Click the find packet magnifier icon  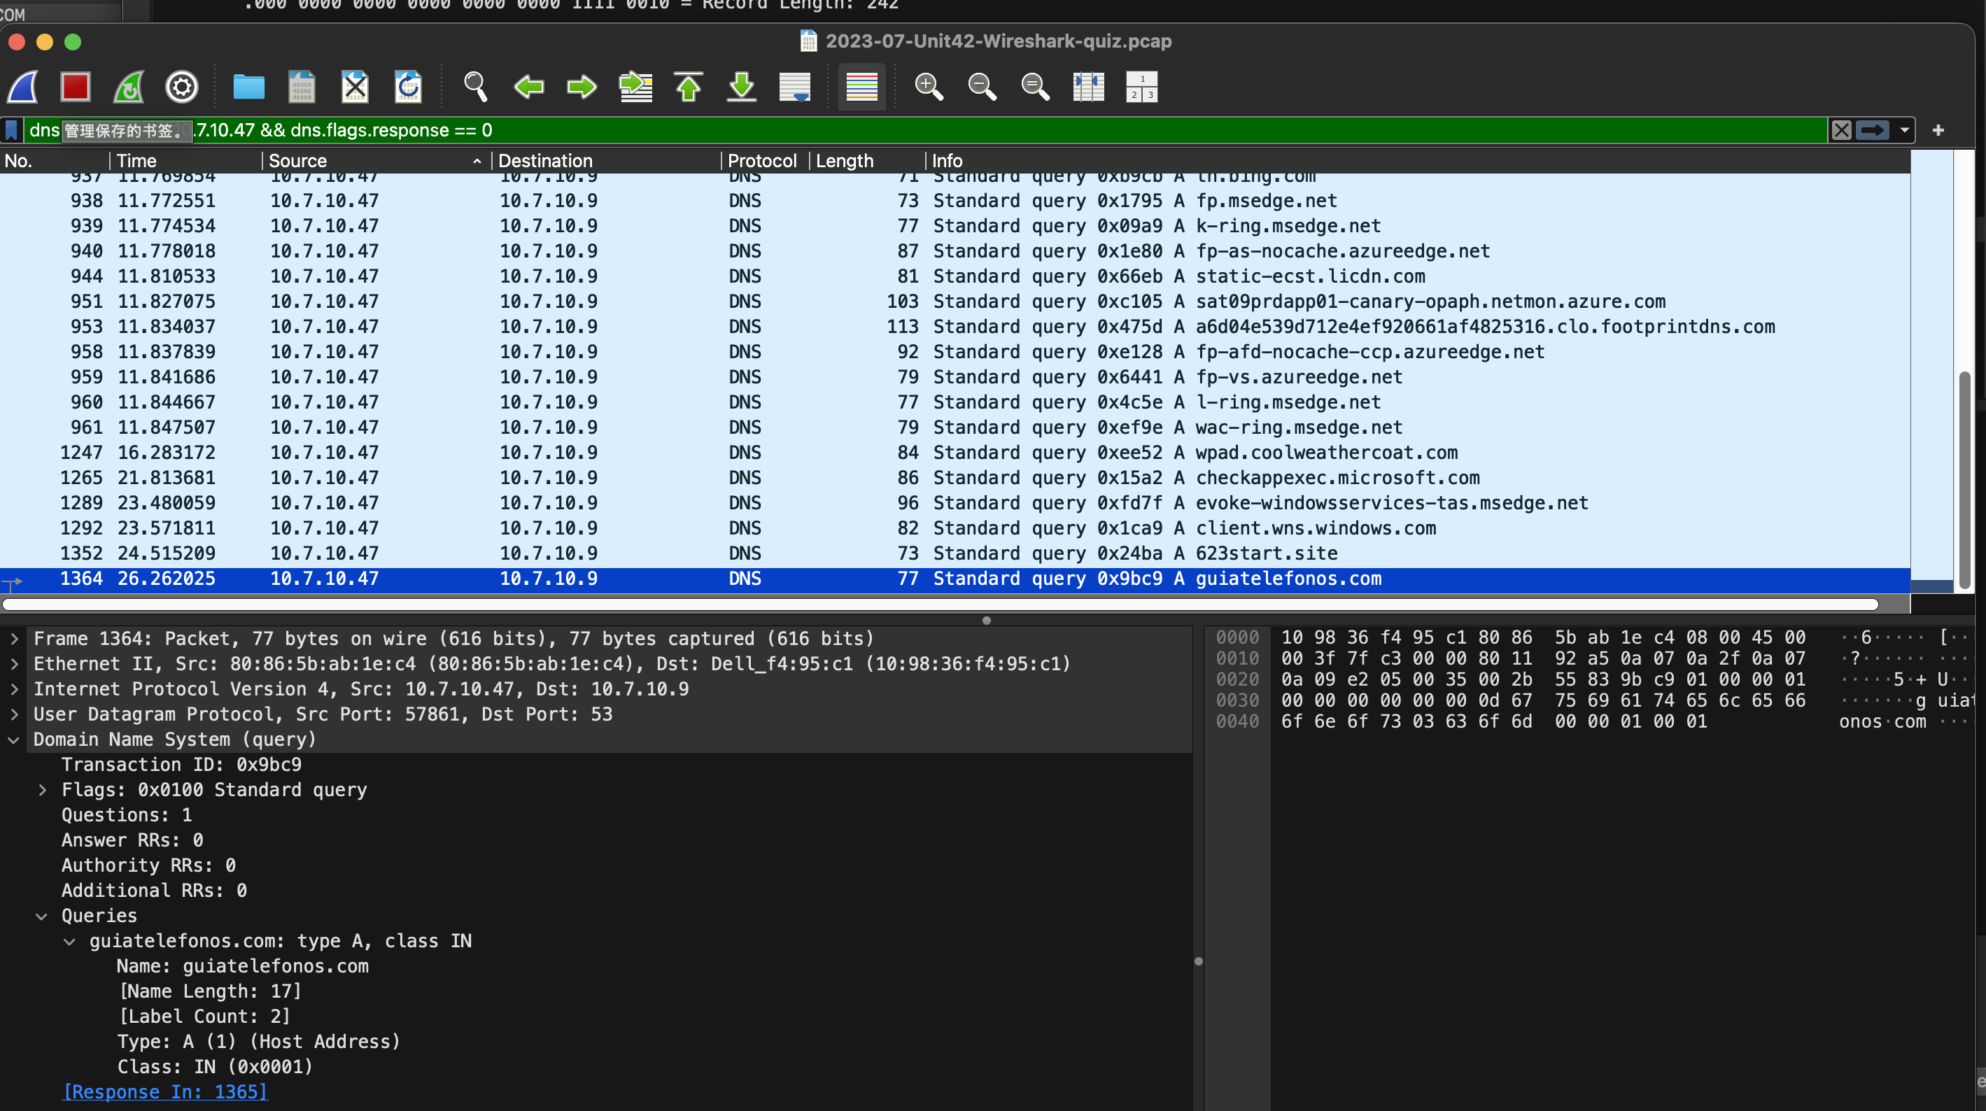point(475,87)
